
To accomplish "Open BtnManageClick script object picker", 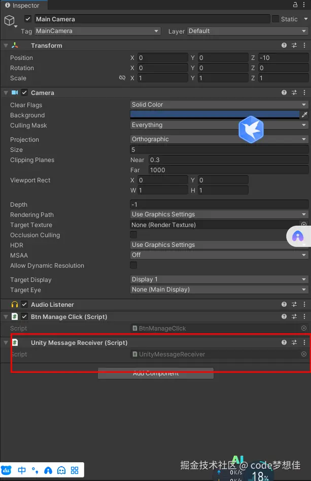I will 304,328.
